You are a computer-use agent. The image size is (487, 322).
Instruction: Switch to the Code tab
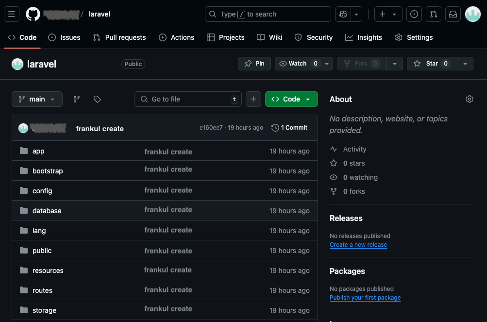22,37
